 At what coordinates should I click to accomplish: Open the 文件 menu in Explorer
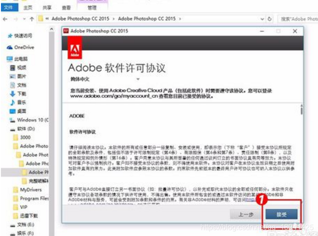point(9,7)
